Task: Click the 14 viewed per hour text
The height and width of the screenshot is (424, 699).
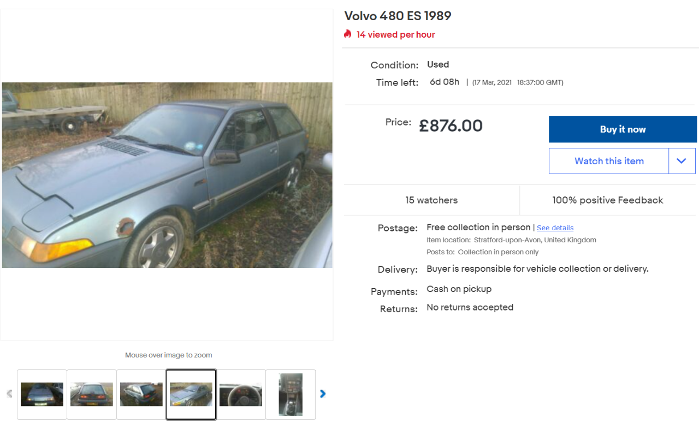Action: point(396,34)
